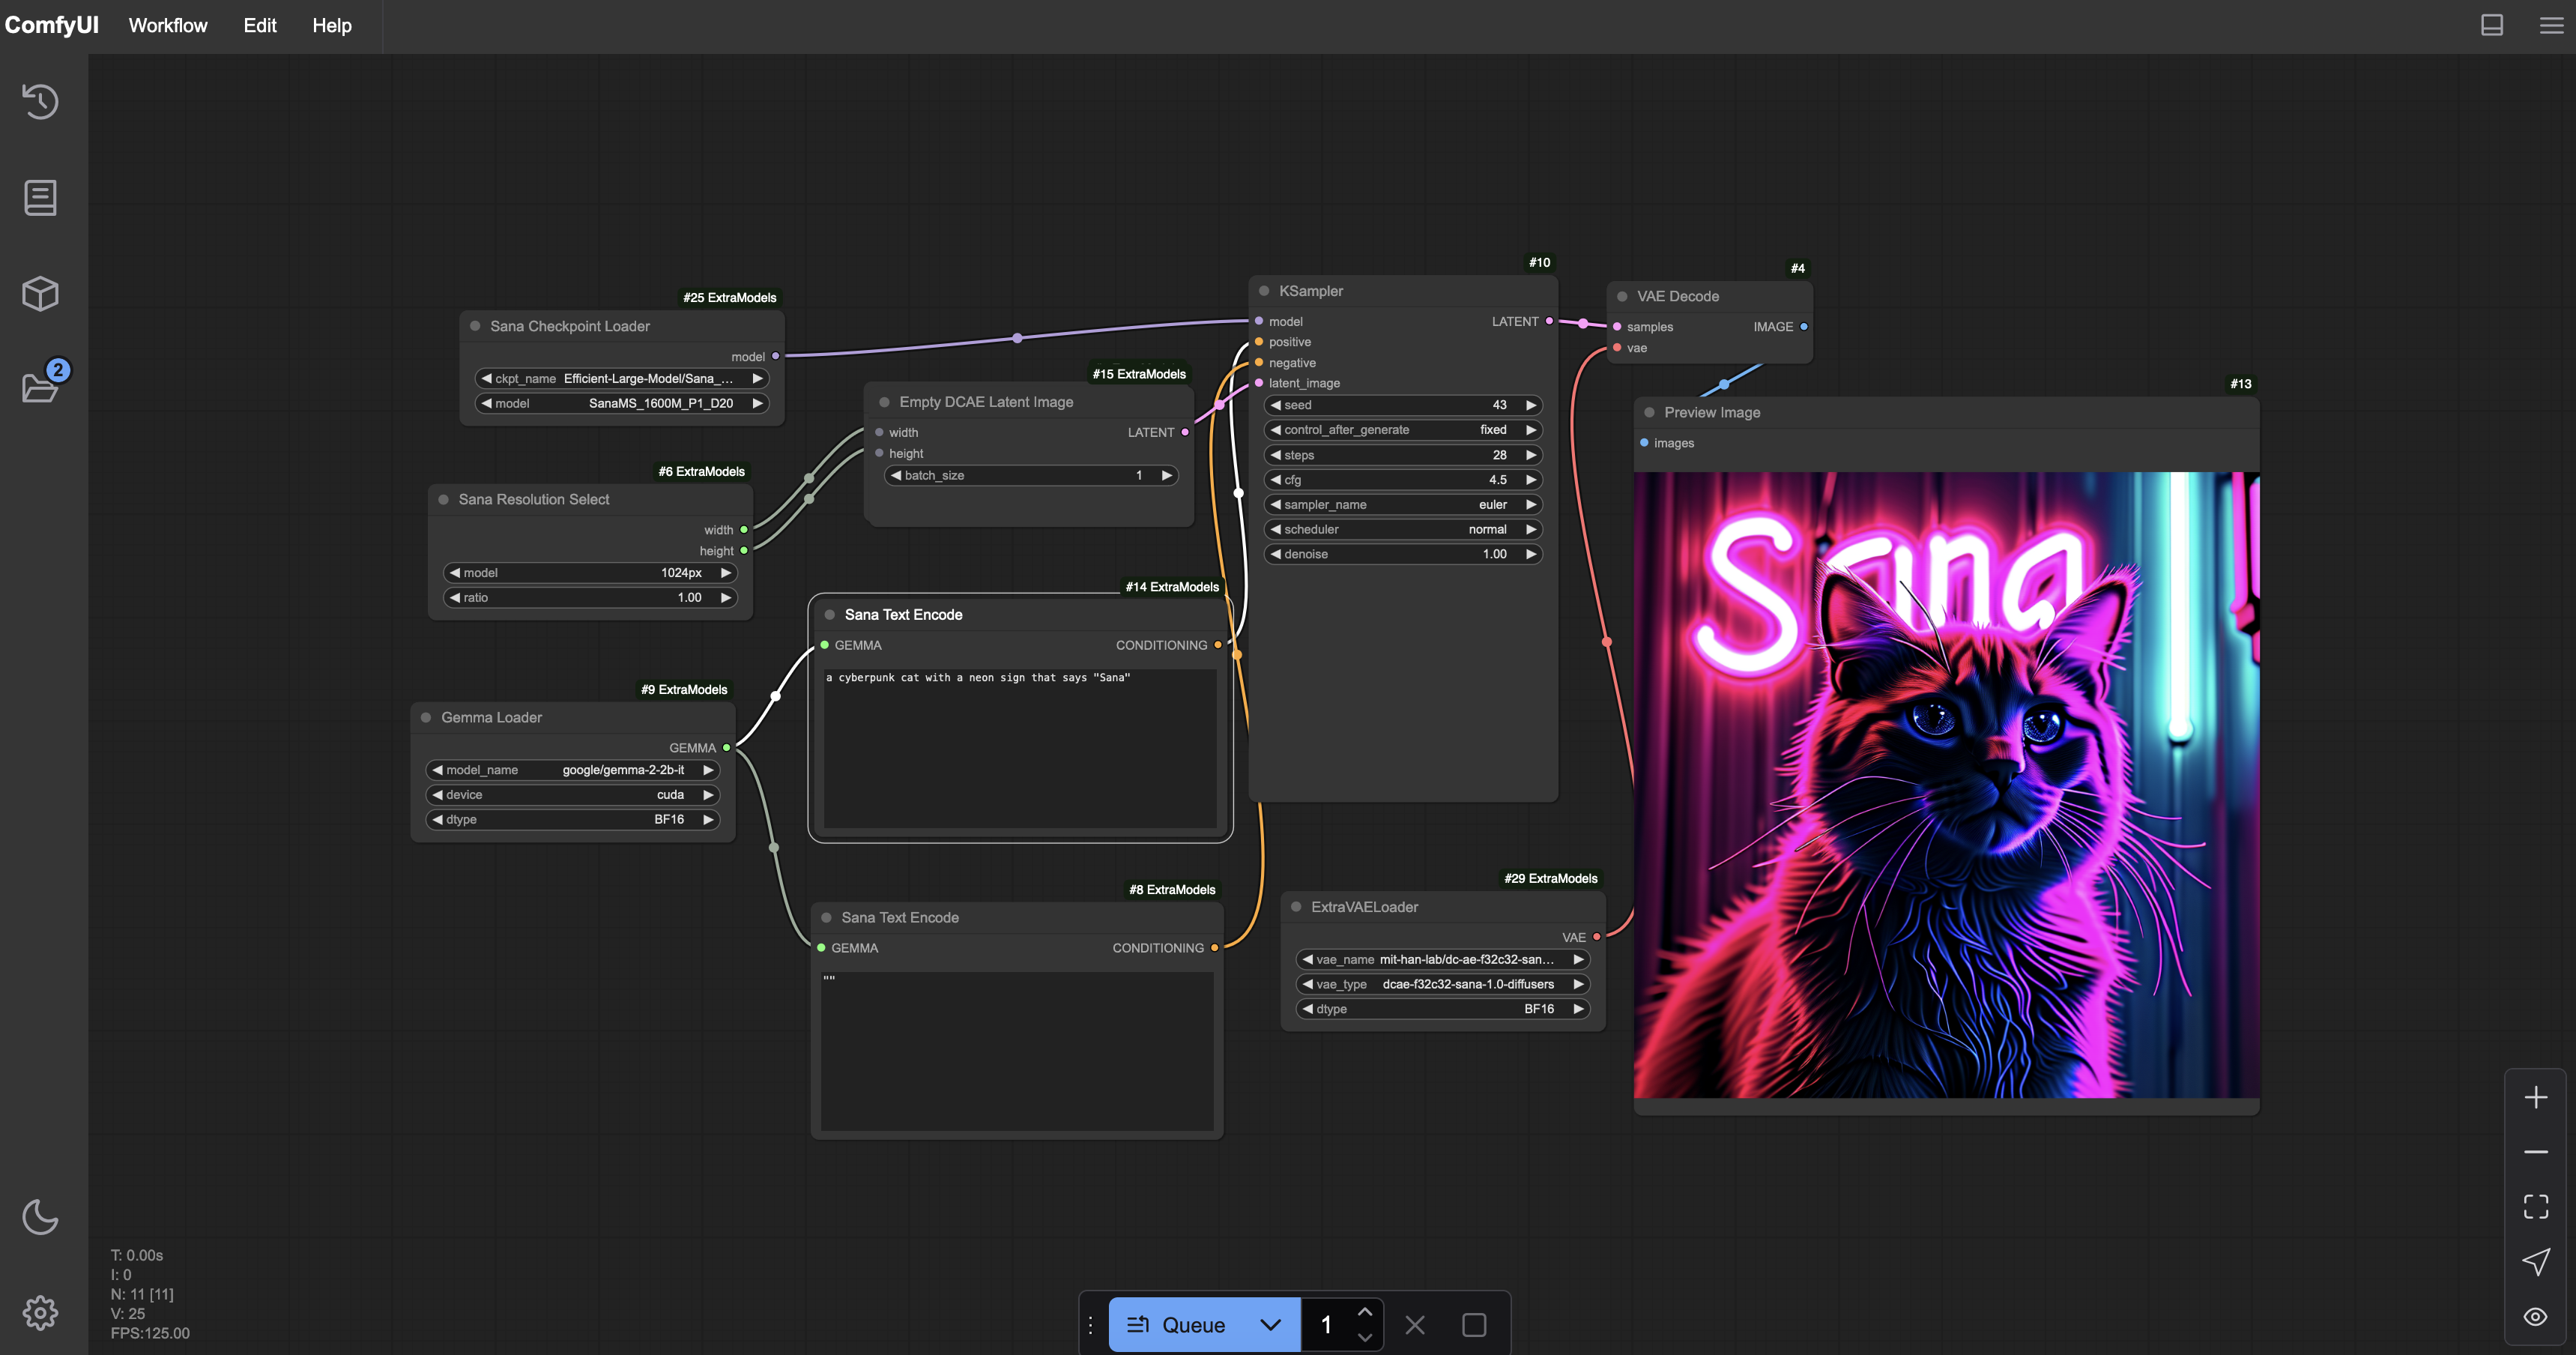Open the hamburger menu in top bar
The width and height of the screenshot is (2576, 1355).
point(2552,25)
